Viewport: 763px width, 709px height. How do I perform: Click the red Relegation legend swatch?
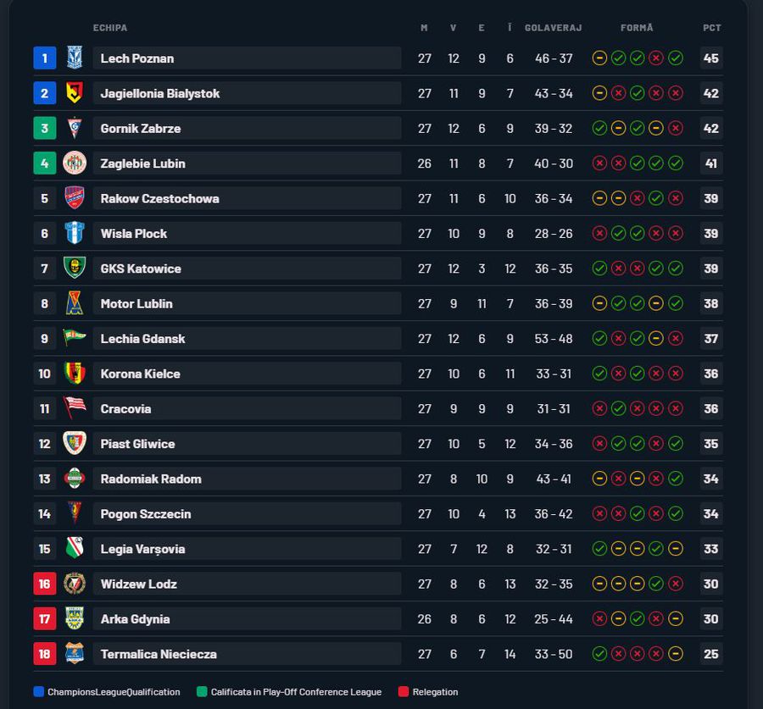pyautogui.click(x=403, y=692)
